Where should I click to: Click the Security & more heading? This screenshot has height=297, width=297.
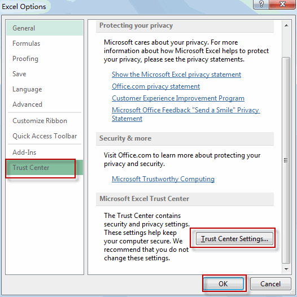[125, 138]
